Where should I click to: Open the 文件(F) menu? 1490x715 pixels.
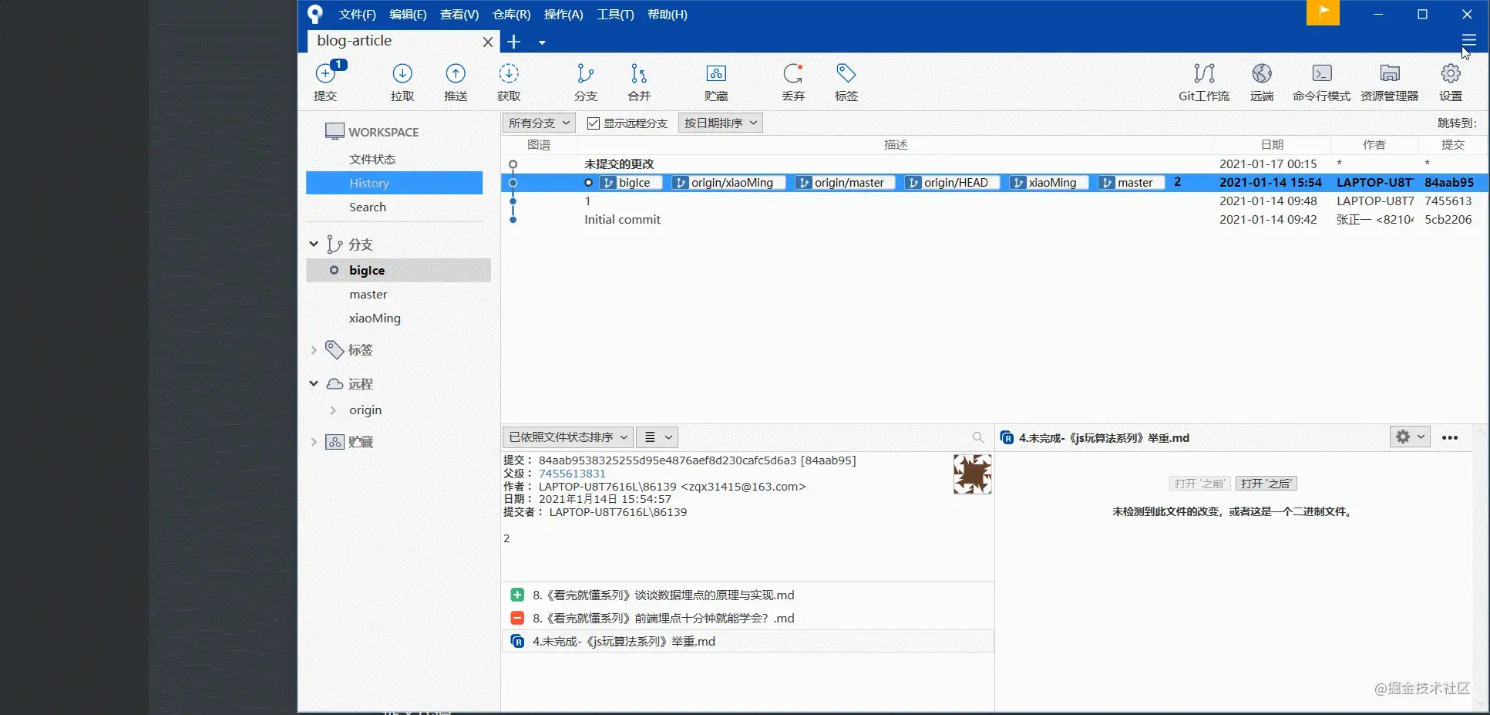pos(357,15)
